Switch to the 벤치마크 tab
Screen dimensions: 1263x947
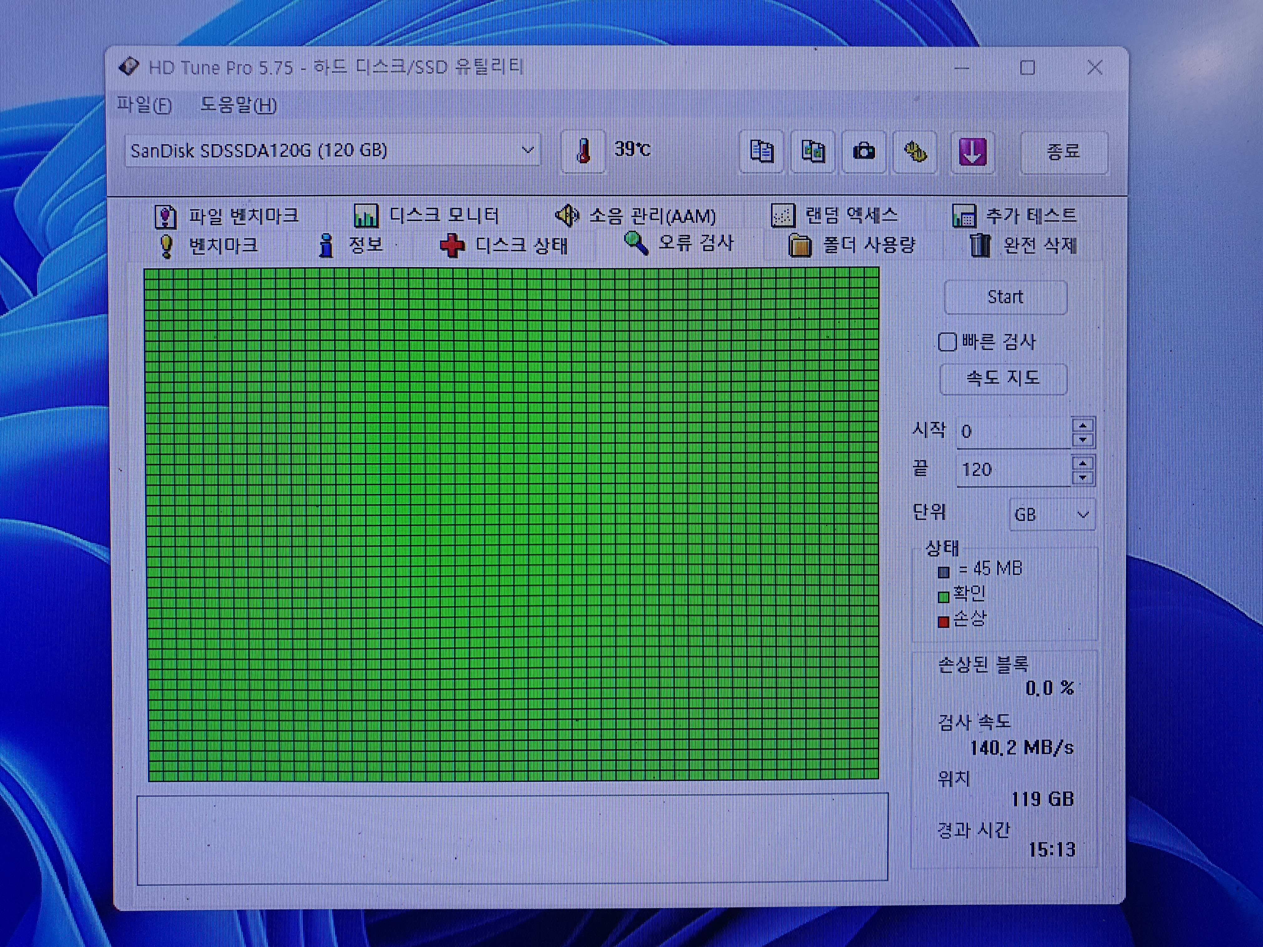point(223,246)
